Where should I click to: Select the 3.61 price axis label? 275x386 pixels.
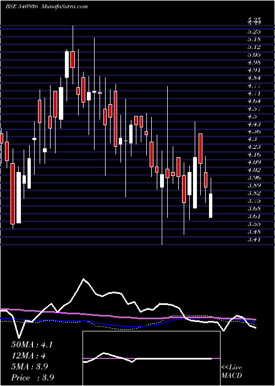tap(254, 216)
